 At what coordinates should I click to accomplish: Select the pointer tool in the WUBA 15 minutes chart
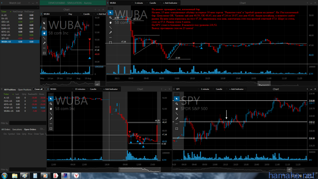(51, 99)
